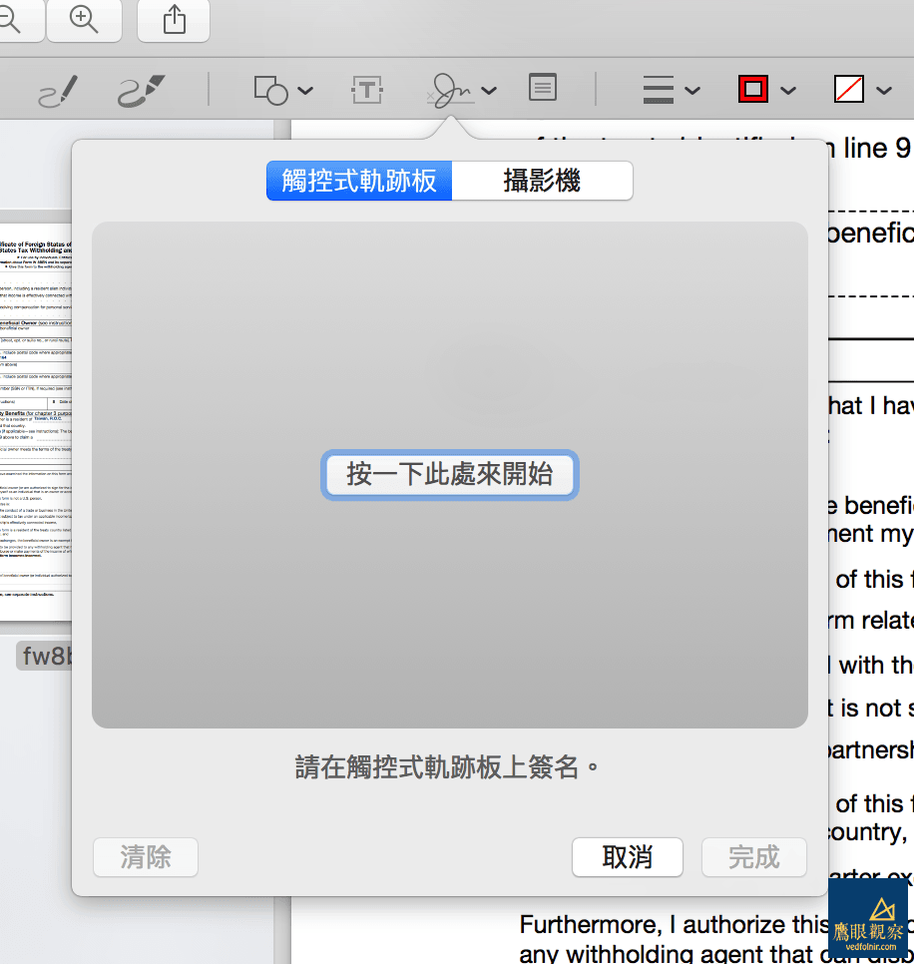Open the line style dropdown
Viewport: 914px width, 964px height.
(671, 90)
